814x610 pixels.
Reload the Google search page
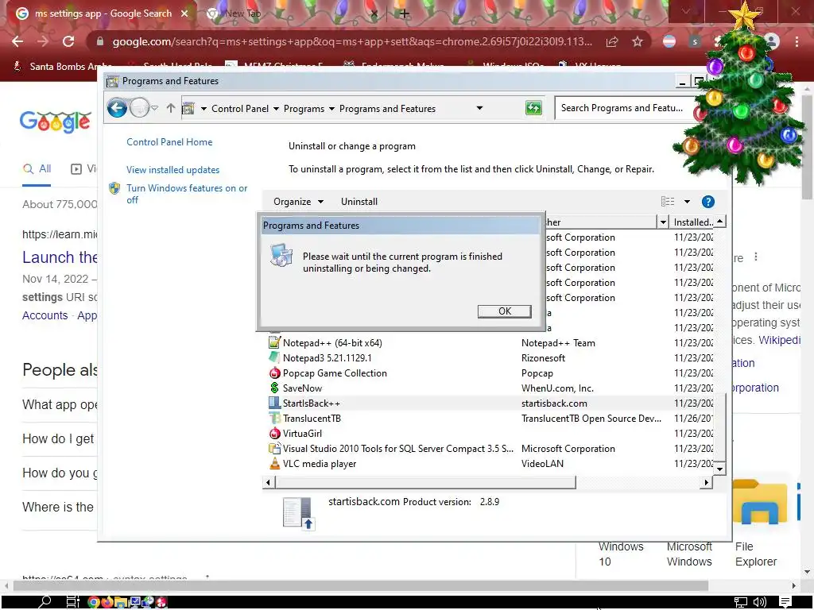tap(68, 41)
